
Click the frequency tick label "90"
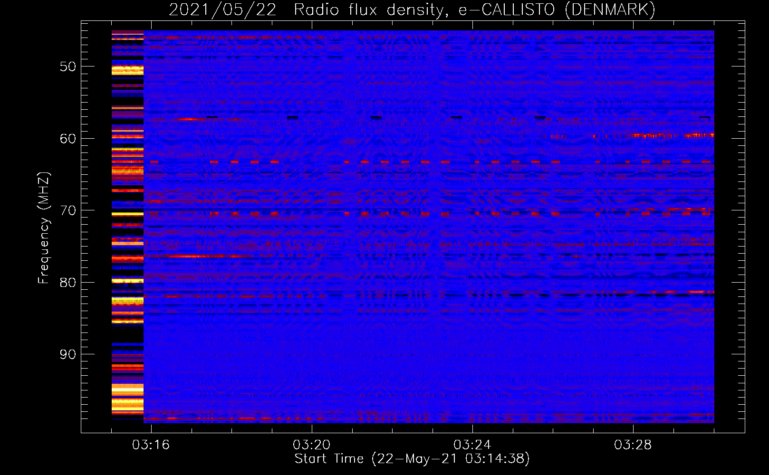click(x=68, y=354)
